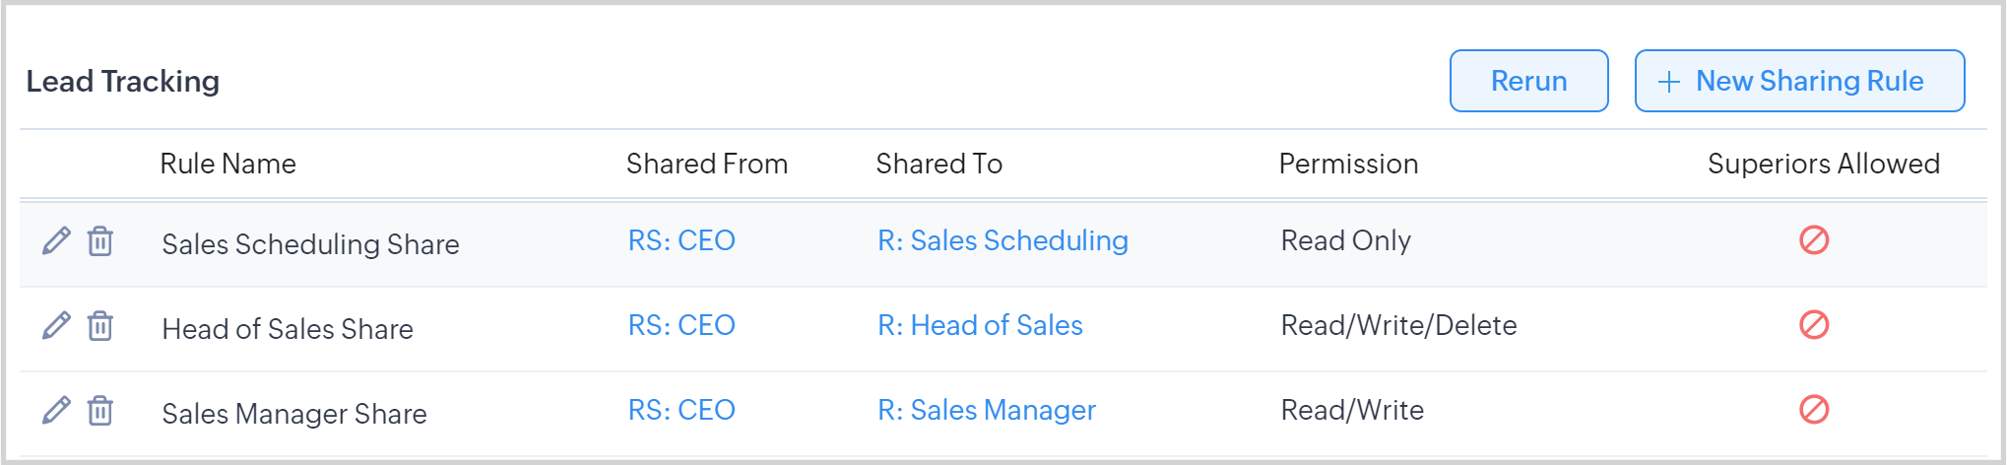Click the Permission column header

pos(1348,164)
